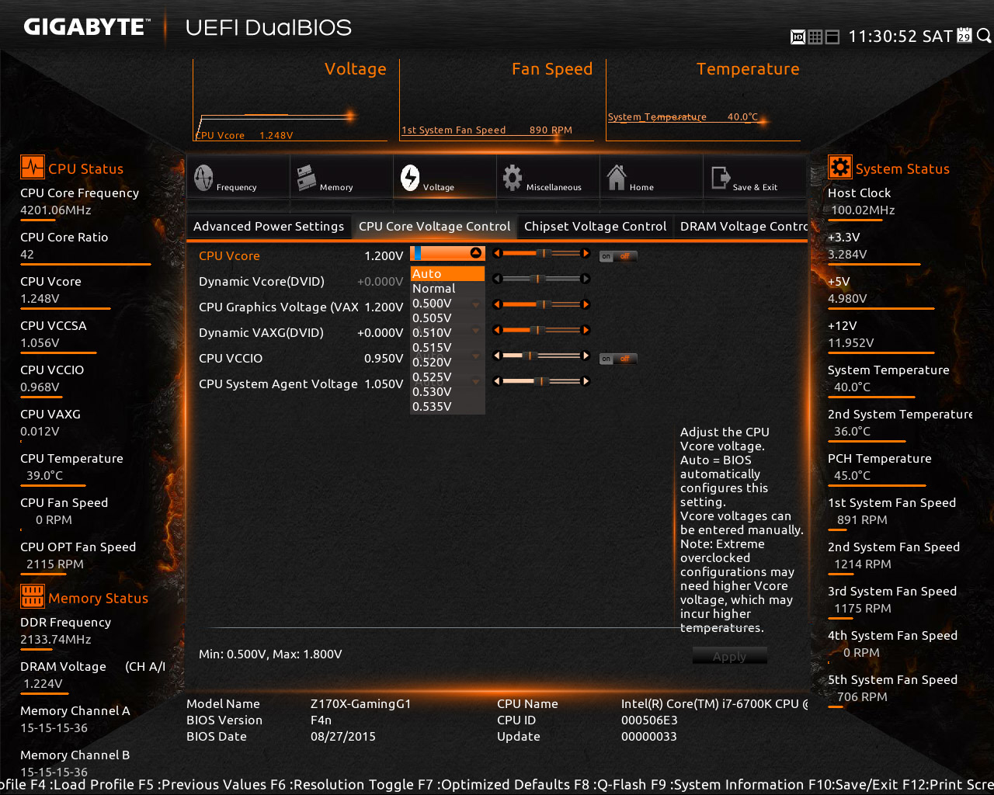Select 0.530V from the Vcore list
This screenshot has height=795, width=994.
447,391
